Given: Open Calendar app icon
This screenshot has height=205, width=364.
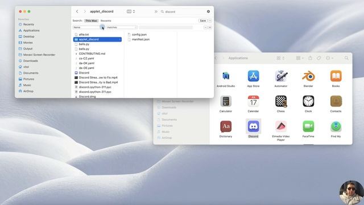Looking at the screenshot, I should pyautogui.click(x=253, y=101).
